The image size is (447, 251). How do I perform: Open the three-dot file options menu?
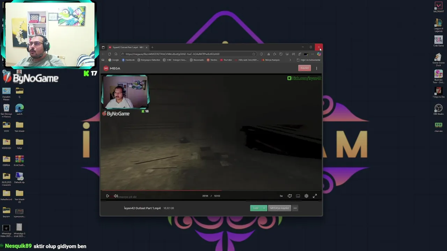click(295, 208)
